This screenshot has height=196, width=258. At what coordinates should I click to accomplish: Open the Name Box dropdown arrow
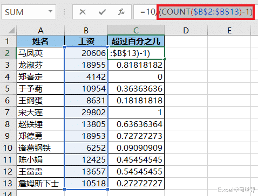[x=51, y=12]
